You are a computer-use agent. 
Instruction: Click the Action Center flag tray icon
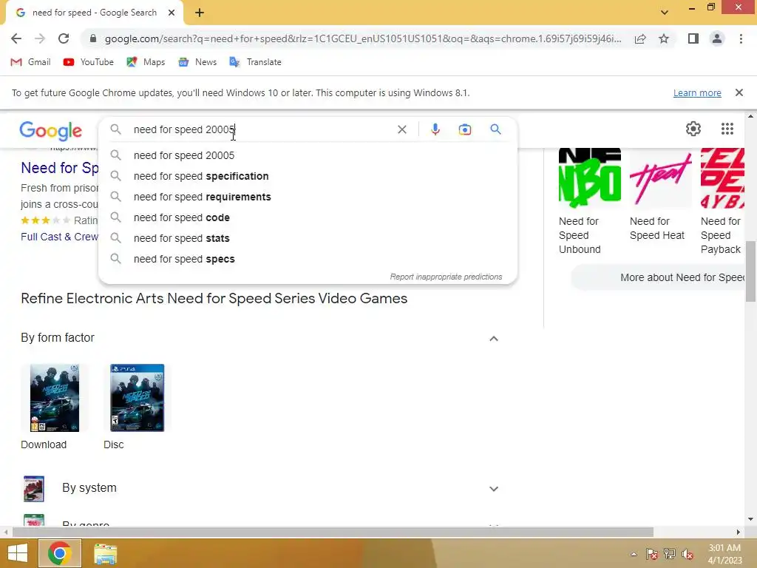(x=652, y=554)
